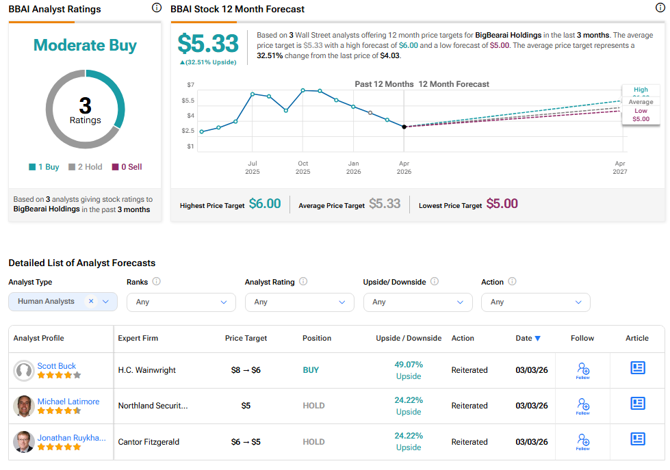
Task: Follow analyst Scott Buck
Action: (582, 370)
